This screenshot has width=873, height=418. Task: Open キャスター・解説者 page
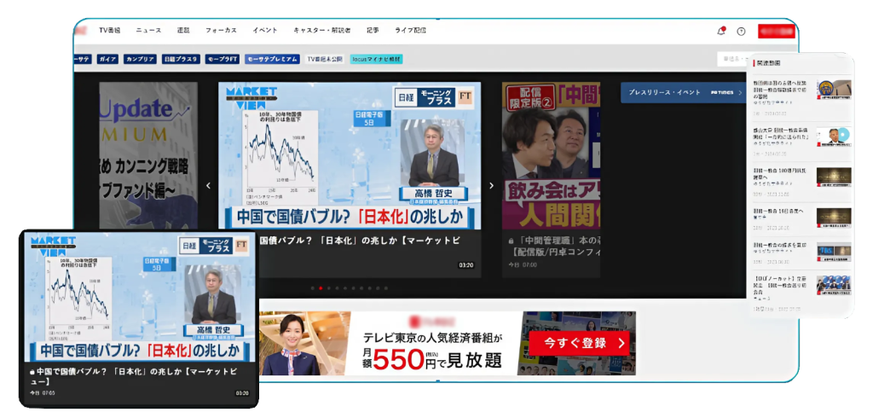click(321, 31)
